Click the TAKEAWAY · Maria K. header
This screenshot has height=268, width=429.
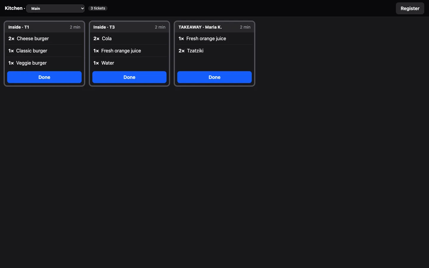(x=214, y=27)
